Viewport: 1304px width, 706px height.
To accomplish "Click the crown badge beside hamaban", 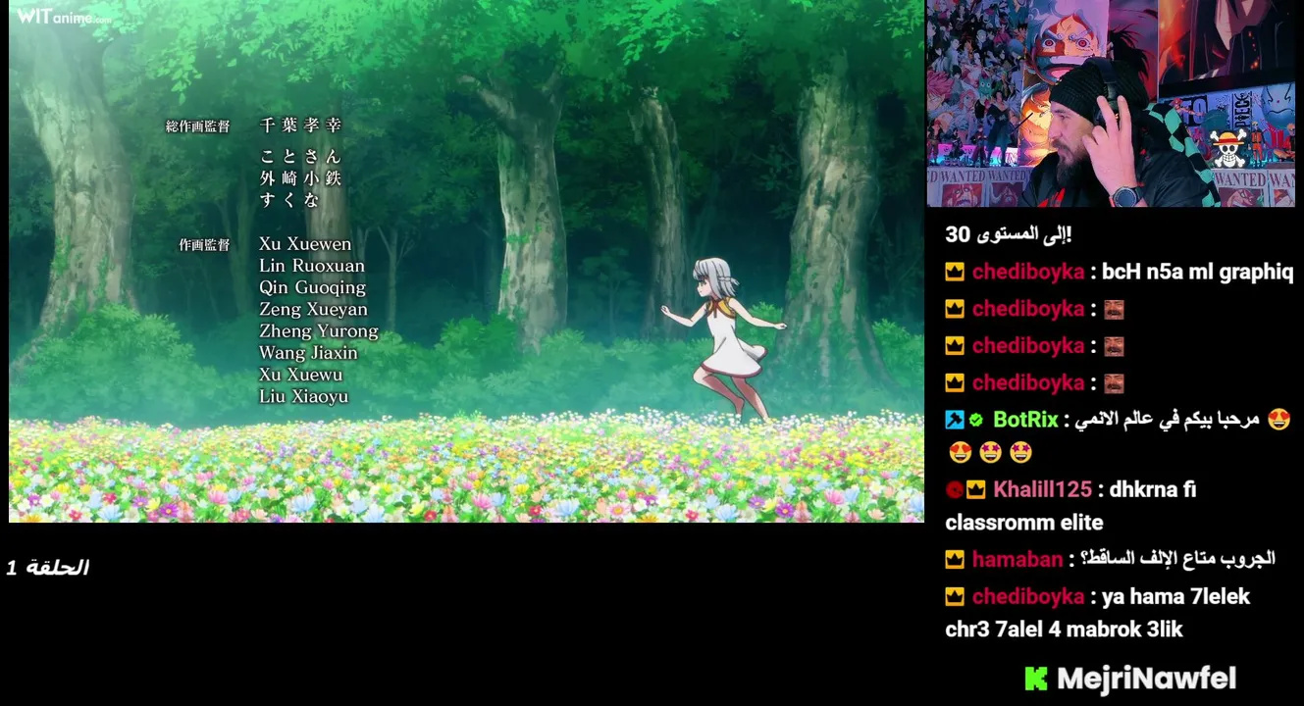I will tap(955, 560).
